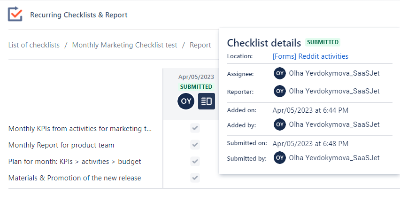Image resolution: width=400 pixels, height=202 pixels.
Task: Click the Apr/05/2023 column date header
Action: tap(196, 77)
